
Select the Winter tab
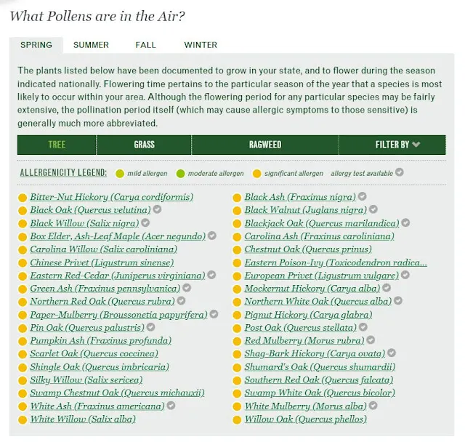(201, 45)
